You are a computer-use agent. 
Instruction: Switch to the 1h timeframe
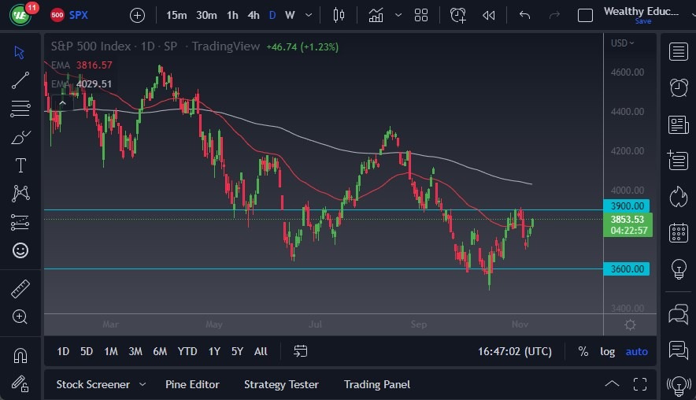(x=232, y=15)
